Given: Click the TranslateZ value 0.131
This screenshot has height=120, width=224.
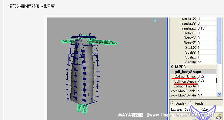Looking at the screenshot, I should pos(202,28).
